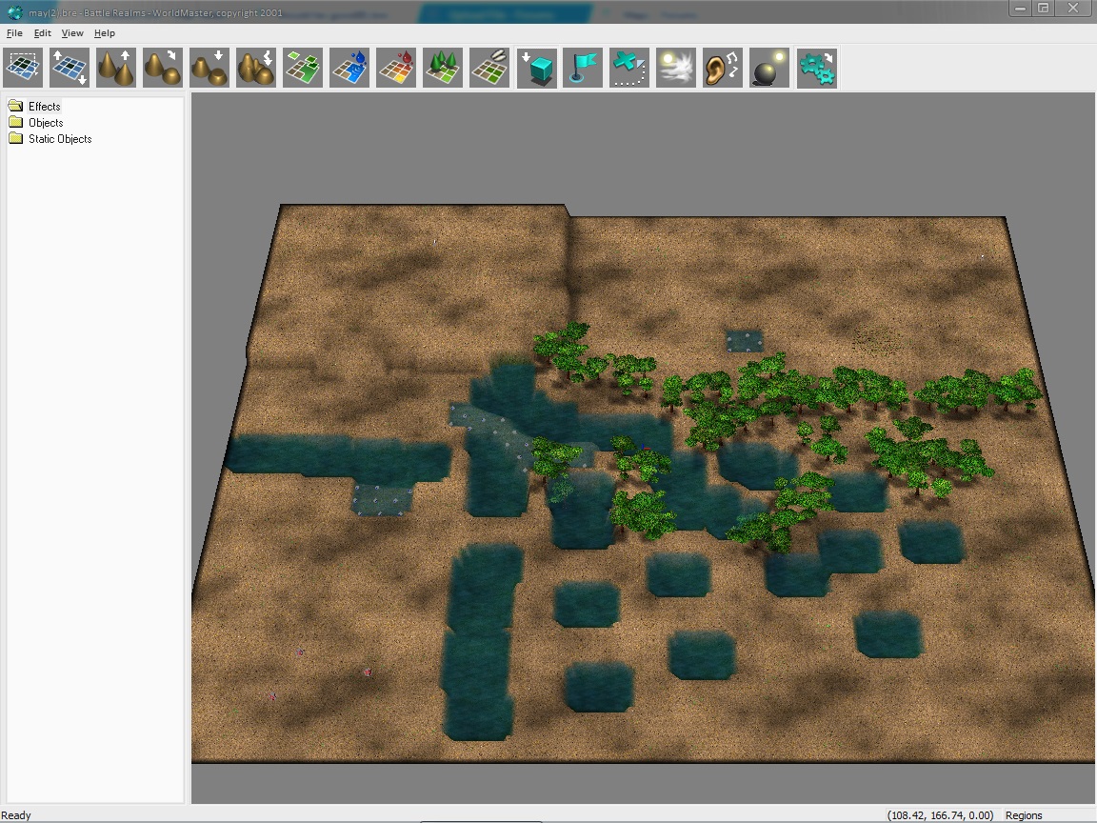Viewport: 1097px width, 823px height.
Task: Select the grid selection tool
Action: (23, 68)
